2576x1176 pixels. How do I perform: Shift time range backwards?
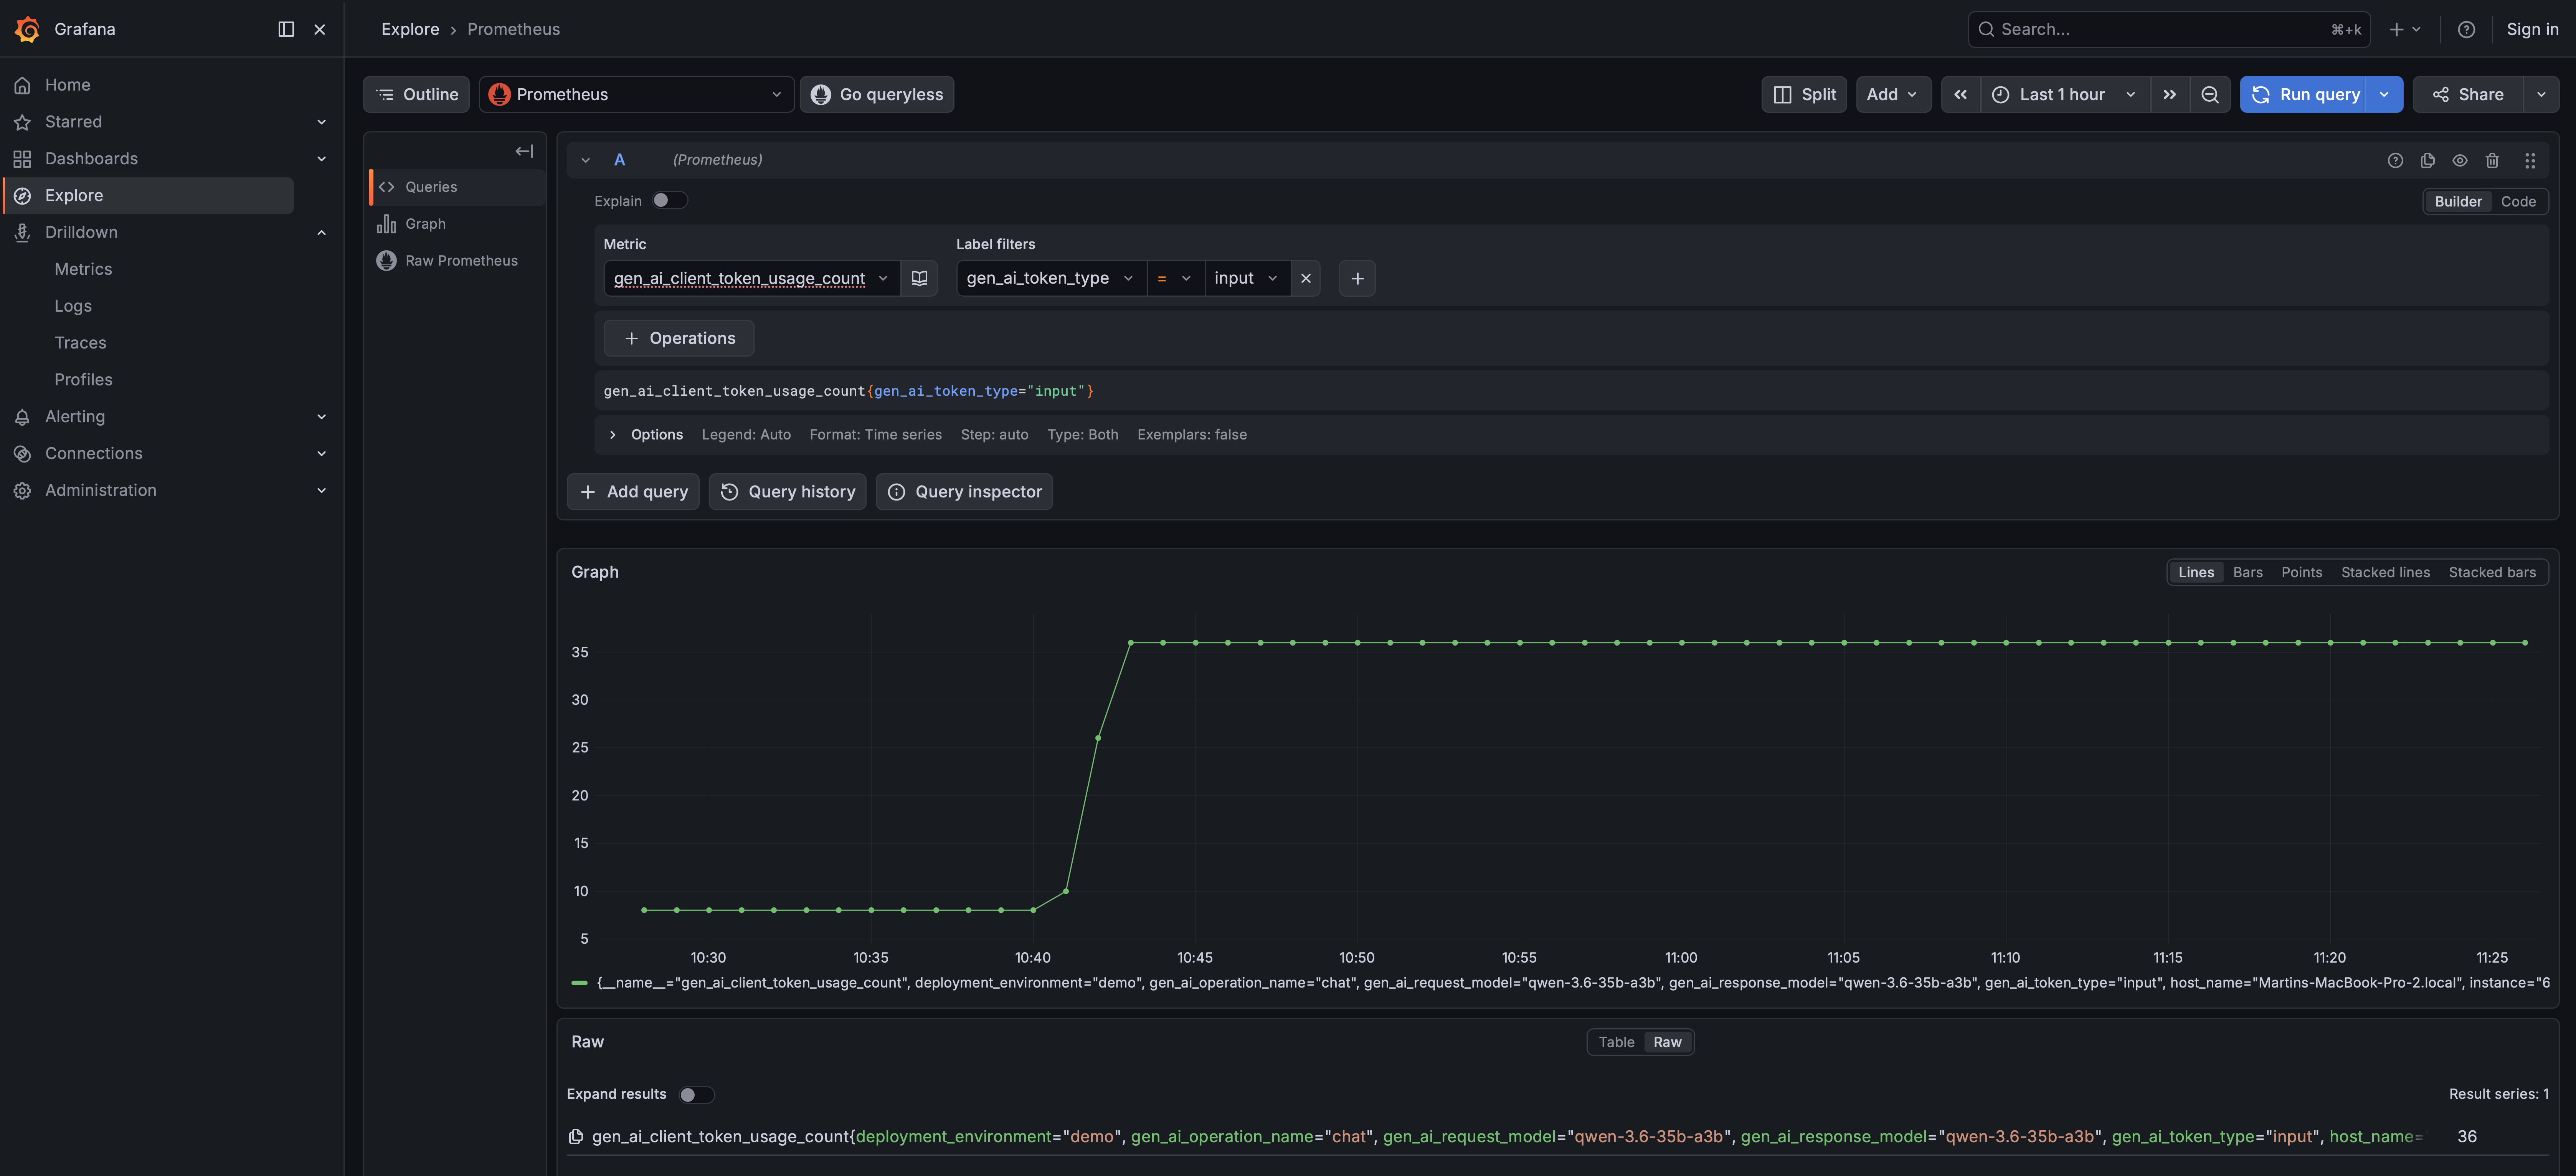pos(1960,94)
